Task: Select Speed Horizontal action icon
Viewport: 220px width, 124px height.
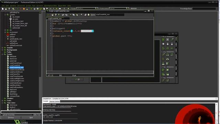Action: [163, 44]
